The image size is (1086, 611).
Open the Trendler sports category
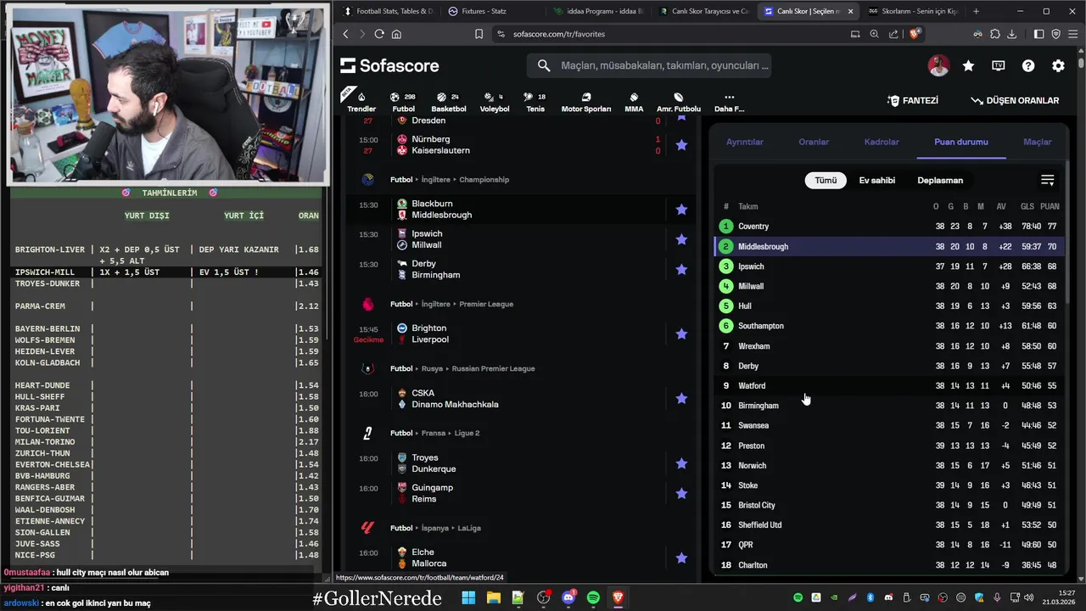point(361,101)
